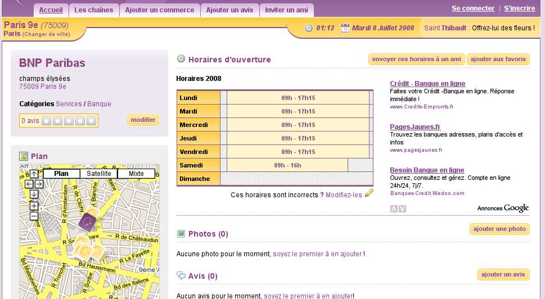Image resolution: width=545 pixels, height=299 pixels.
Task: Click the Lundi 09h - 17h15 bar
Action: 298,98
